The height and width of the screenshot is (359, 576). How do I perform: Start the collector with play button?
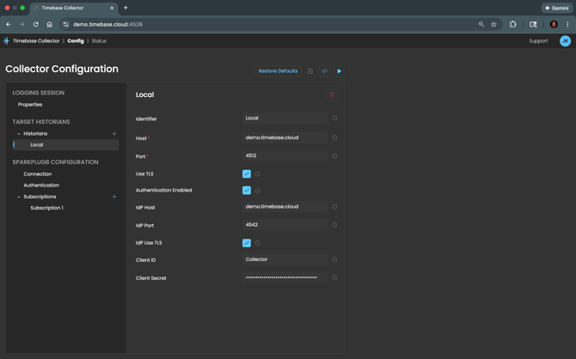pyautogui.click(x=340, y=71)
